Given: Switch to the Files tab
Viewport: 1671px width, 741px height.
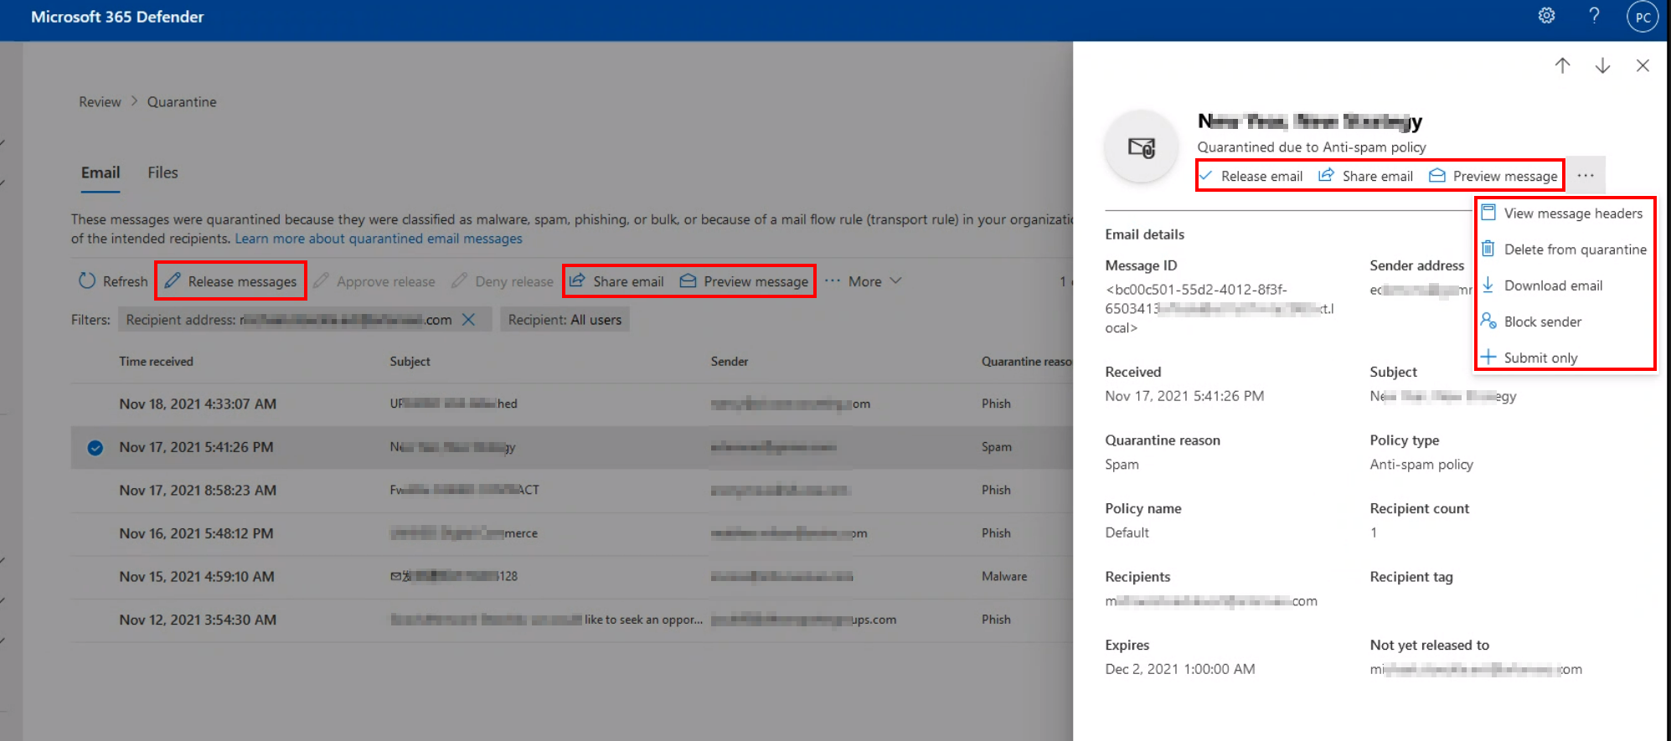Looking at the screenshot, I should pos(162,172).
